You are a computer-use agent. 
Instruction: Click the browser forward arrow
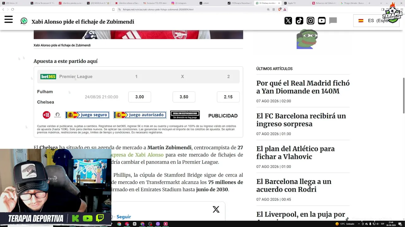[x=8, y=9]
